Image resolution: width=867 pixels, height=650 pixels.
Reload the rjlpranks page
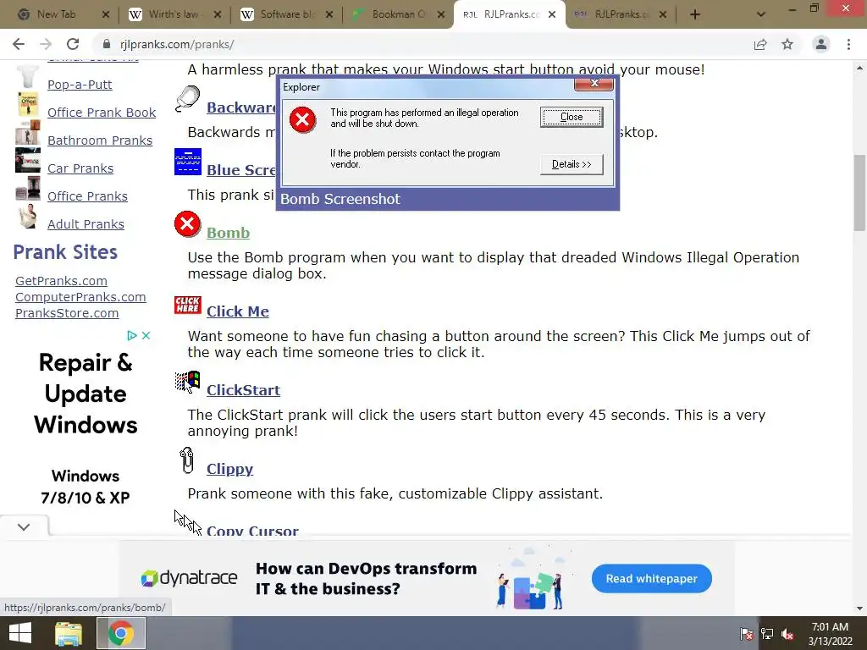point(73,44)
